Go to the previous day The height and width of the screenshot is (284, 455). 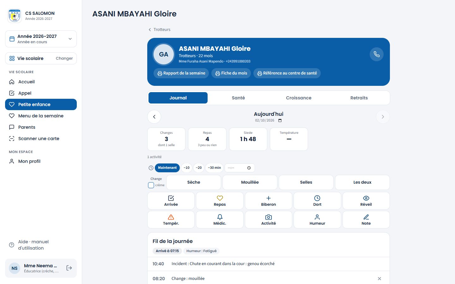click(x=154, y=117)
